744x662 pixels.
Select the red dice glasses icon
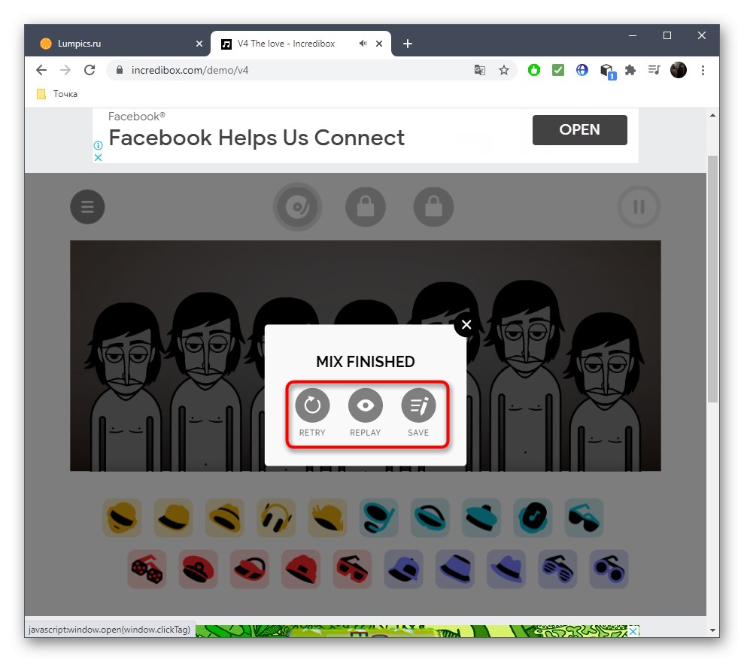click(x=147, y=569)
